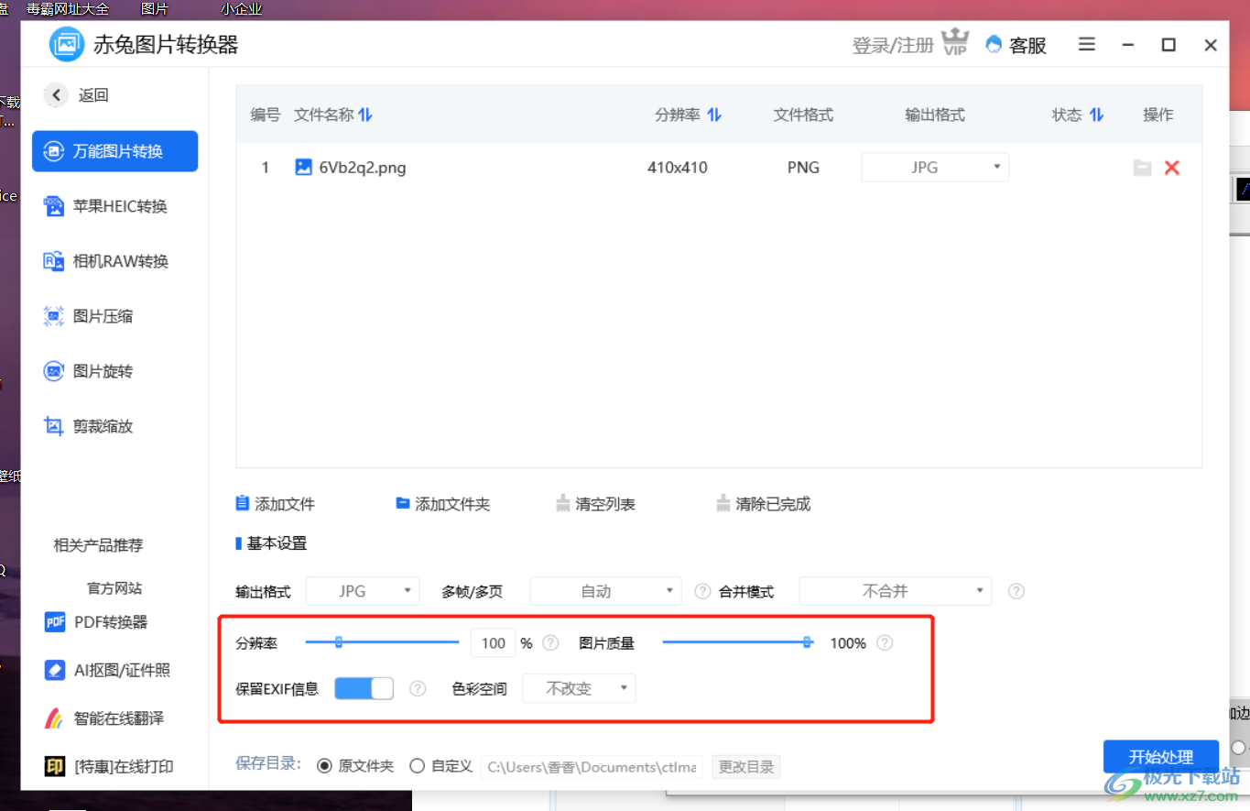Open the 输出格式 JPG dropdown in settings
Viewport: 1250px width, 811px height.
[363, 591]
